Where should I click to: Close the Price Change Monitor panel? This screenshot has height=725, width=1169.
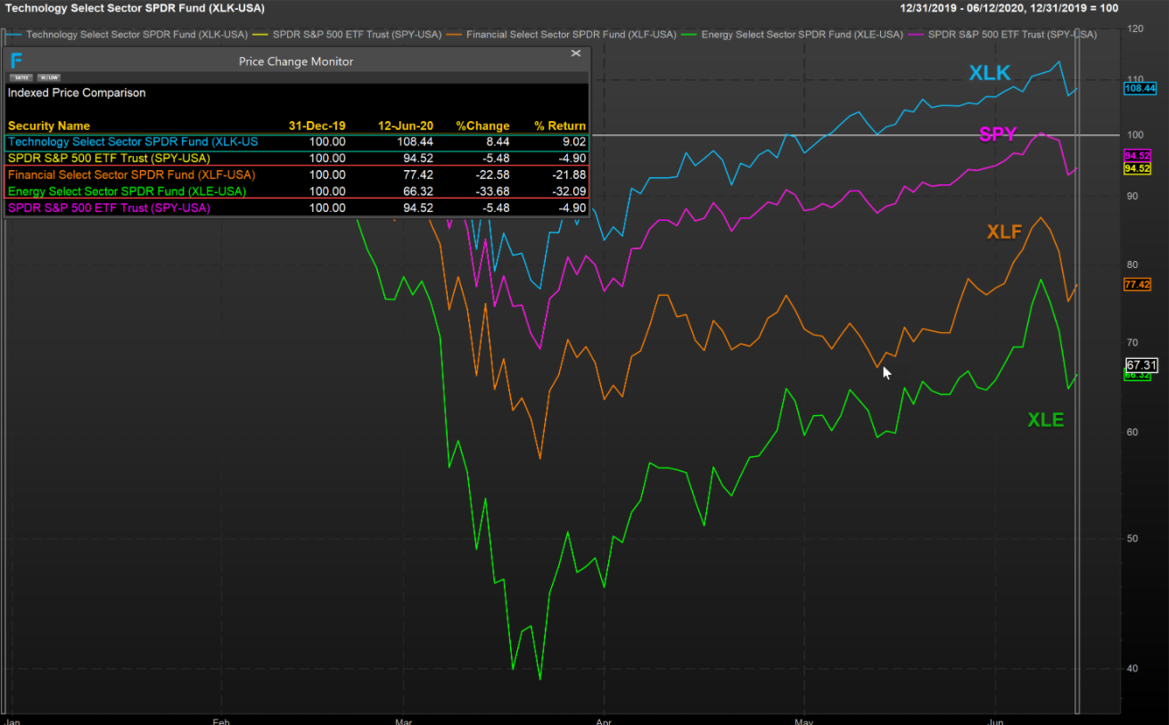click(x=576, y=53)
